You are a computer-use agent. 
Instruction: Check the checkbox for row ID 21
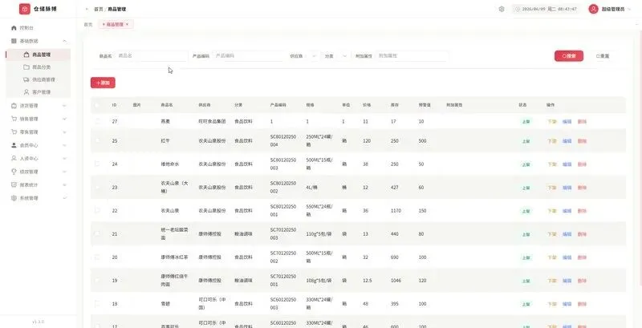click(x=97, y=234)
